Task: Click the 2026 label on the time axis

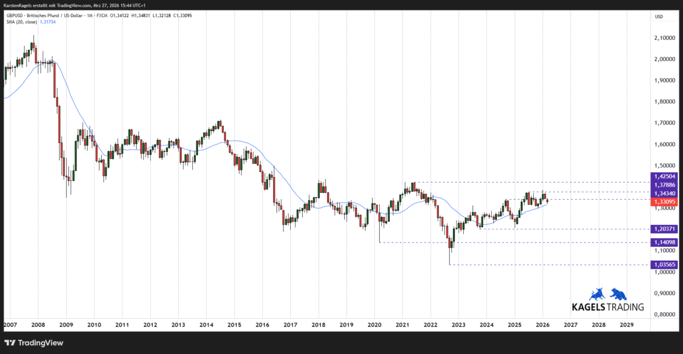Action: pos(542,324)
